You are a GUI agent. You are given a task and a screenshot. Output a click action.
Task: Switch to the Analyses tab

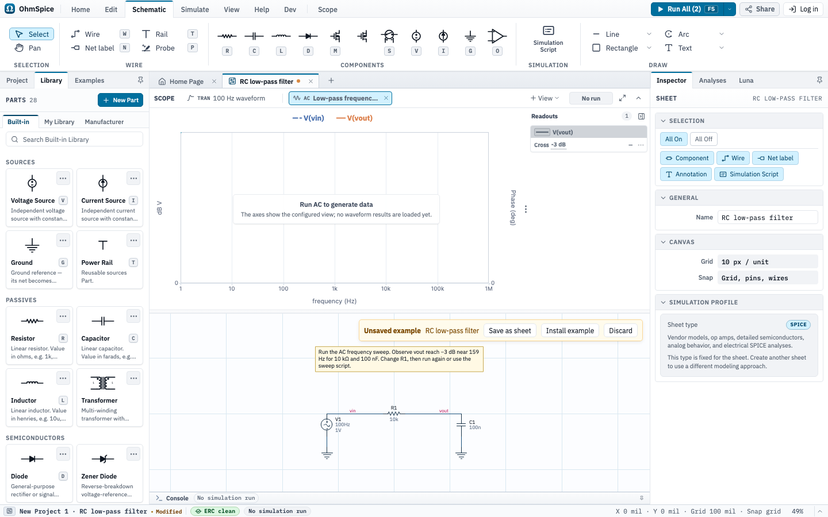coord(712,80)
